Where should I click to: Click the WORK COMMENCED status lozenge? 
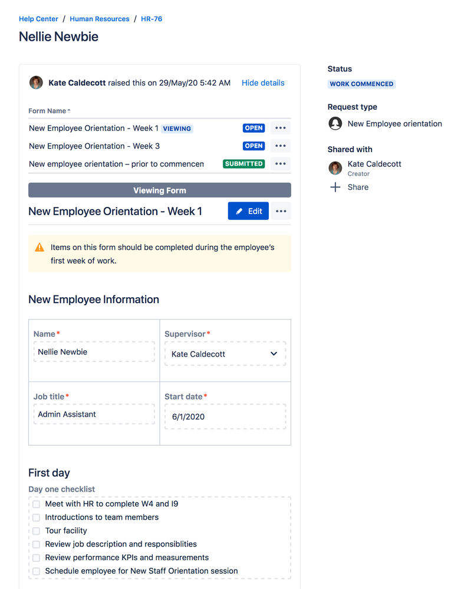pos(361,84)
